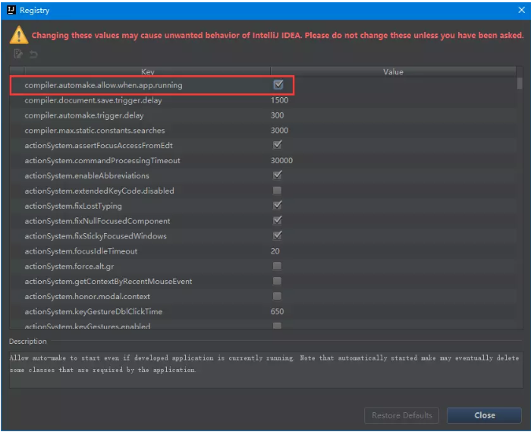Select the actionSystem.focusIdleTimeout key
Screen dimensions: 531x432
coord(81,251)
